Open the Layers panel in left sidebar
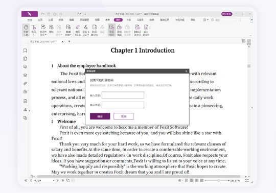This screenshot has width=276, height=193. pos(25,75)
